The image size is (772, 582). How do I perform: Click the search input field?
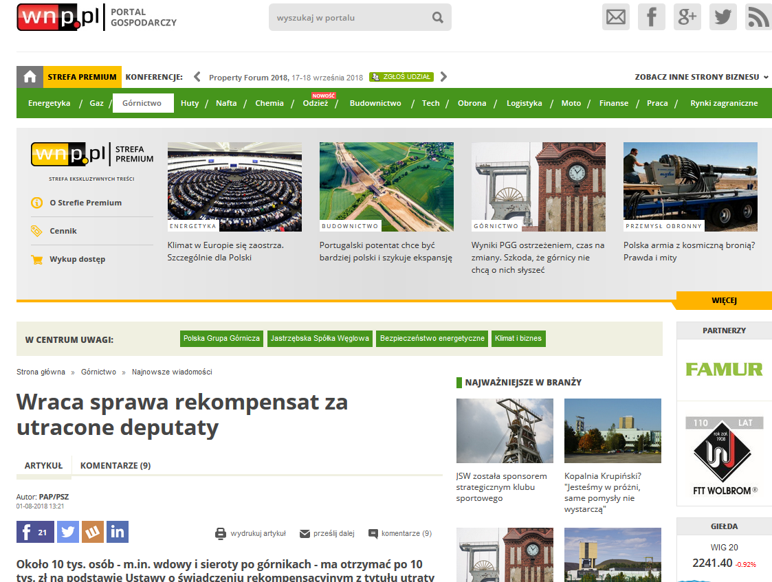pyautogui.click(x=351, y=18)
